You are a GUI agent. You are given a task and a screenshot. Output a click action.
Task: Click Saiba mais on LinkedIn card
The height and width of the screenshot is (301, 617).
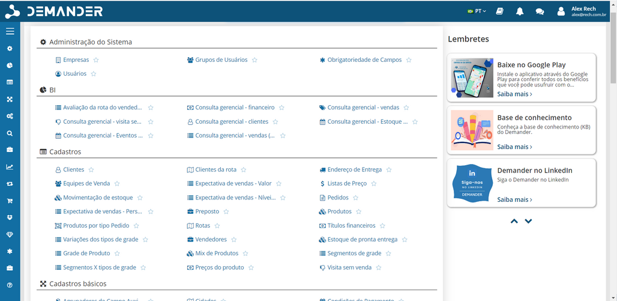click(515, 199)
